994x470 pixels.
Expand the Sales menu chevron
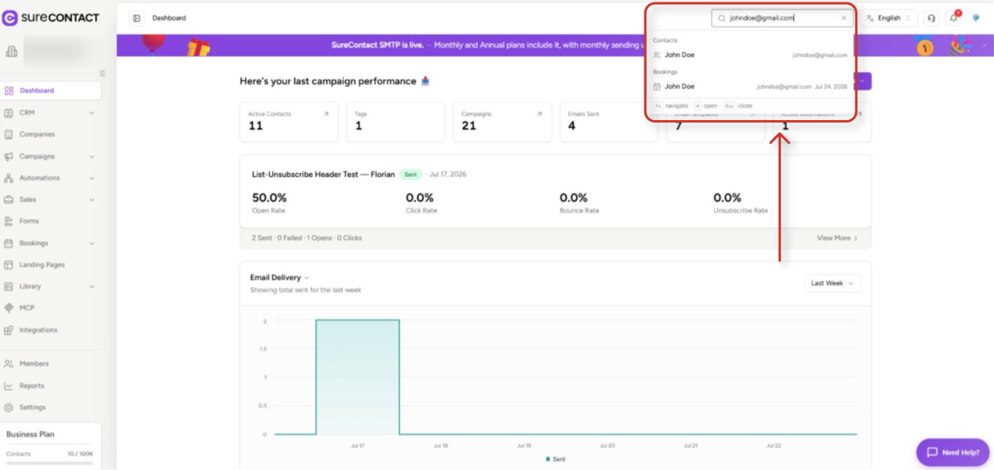(x=91, y=199)
